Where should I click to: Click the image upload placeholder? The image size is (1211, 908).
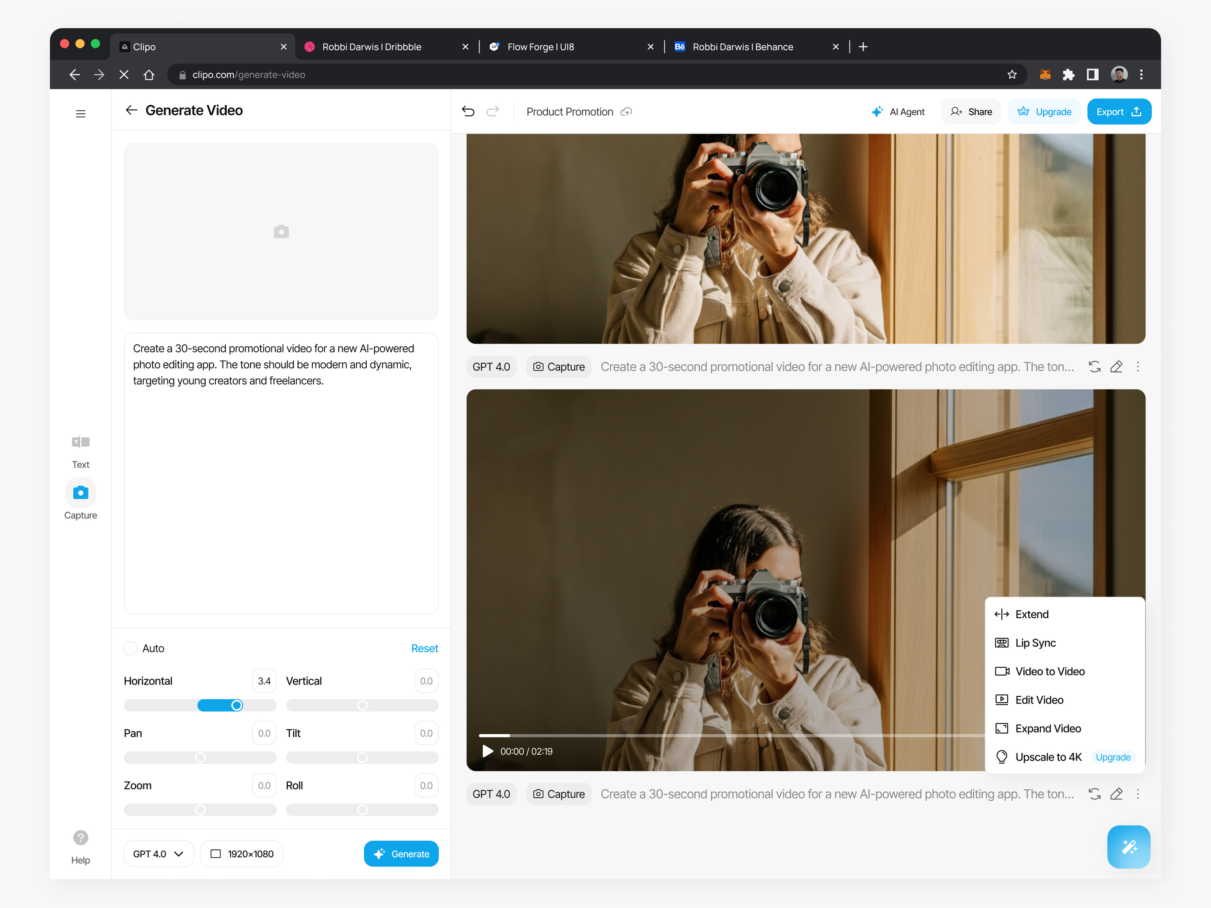(281, 231)
